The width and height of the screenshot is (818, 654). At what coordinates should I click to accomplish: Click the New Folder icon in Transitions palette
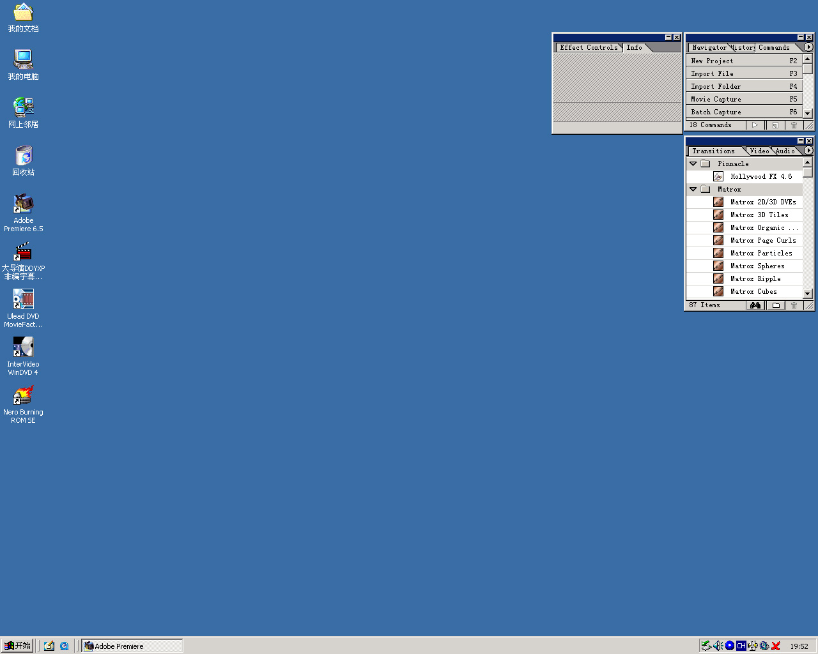776,305
